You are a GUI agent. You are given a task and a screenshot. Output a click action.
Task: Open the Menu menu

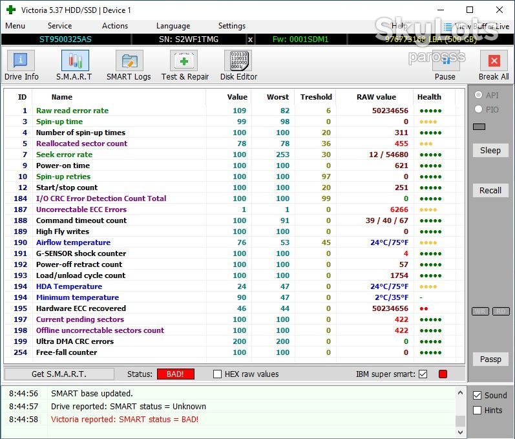pos(15,26)
